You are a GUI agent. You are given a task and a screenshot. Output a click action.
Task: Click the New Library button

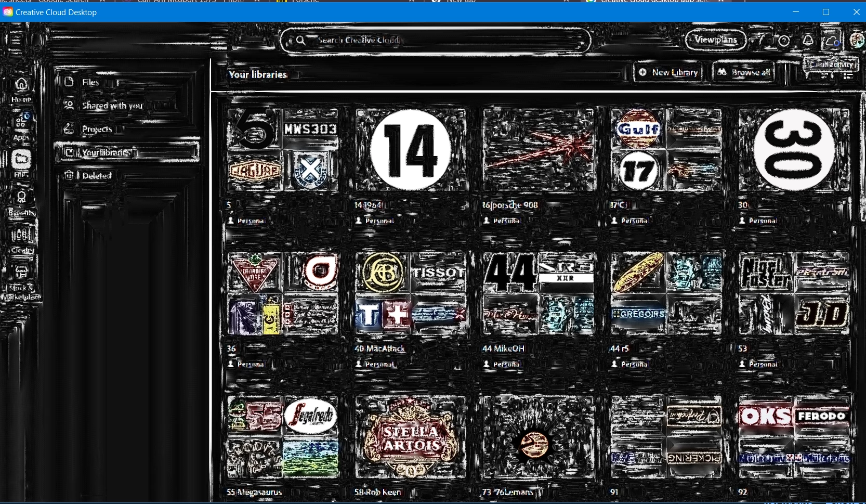pyautogui.click(x=668, y=72)
